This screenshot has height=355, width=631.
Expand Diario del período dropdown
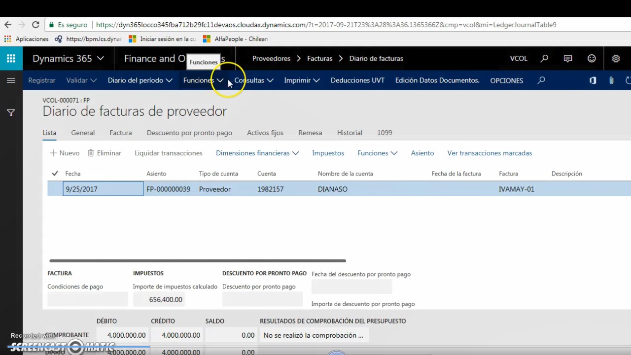click(x=140, y=80)
